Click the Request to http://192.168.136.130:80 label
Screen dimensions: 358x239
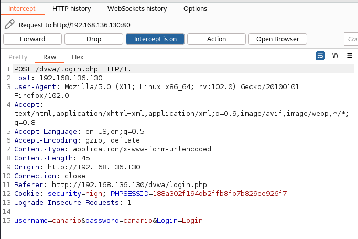pyautogui.click(x=74, y=25)
